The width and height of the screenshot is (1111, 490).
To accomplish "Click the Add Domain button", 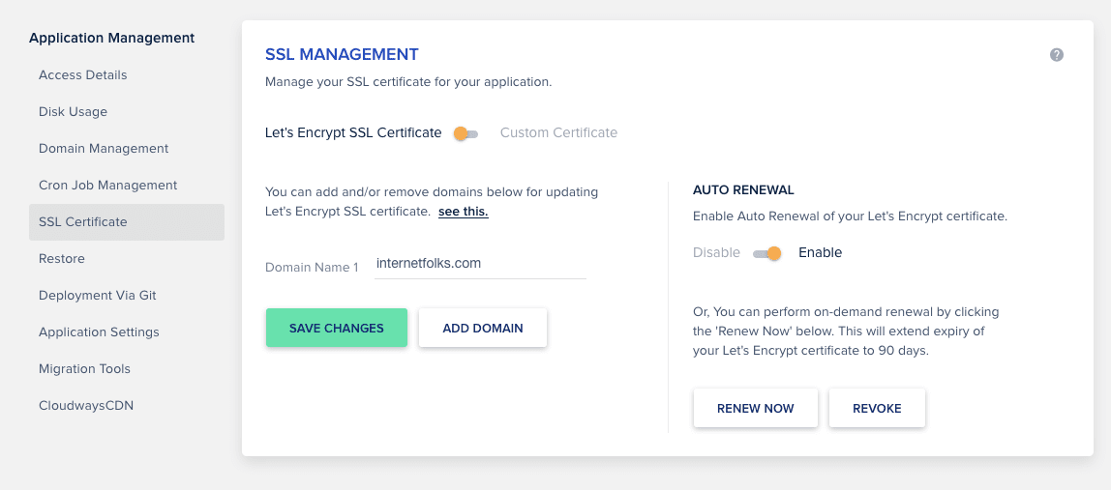I will 483,328.
